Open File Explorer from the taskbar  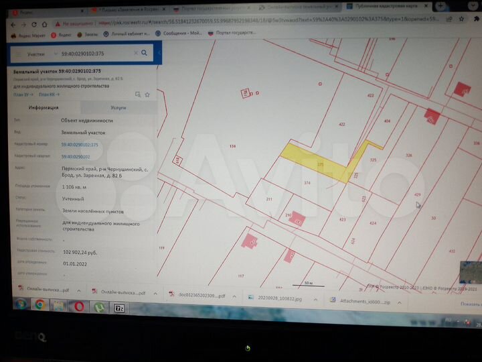60,306
